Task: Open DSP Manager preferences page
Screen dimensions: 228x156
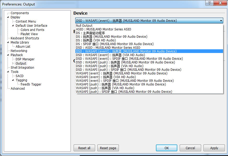Action: click(x=25, y=59)
